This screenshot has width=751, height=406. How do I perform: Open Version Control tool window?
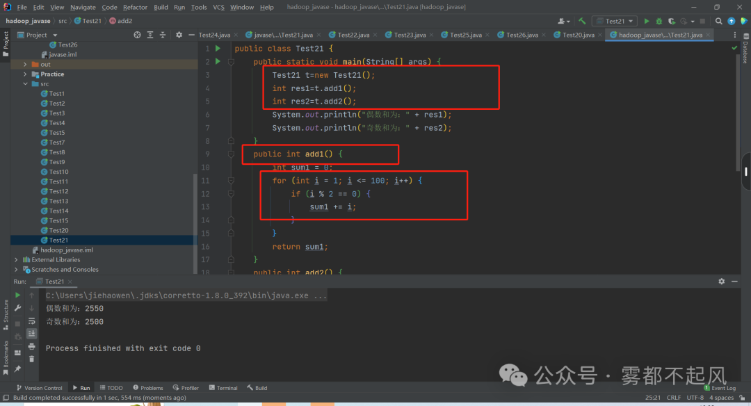(39, 388)
